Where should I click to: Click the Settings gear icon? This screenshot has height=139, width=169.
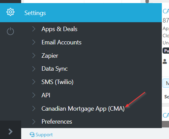11,12
